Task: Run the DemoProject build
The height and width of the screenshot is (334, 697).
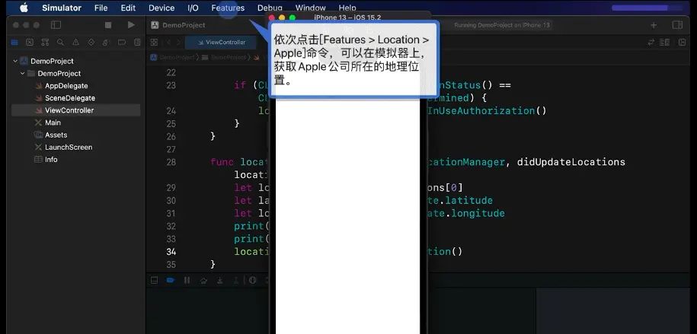Action: click(131, 25)
